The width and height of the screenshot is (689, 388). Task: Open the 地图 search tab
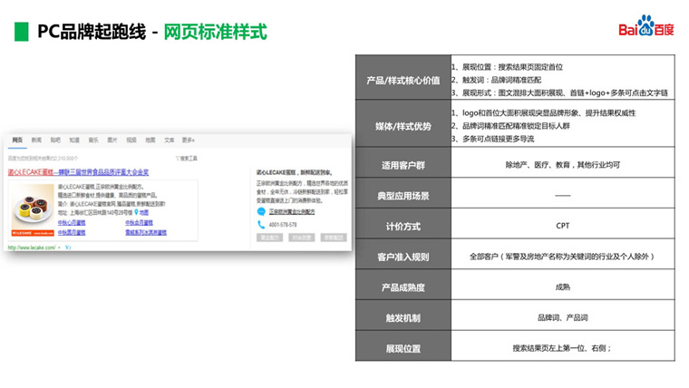[x=150, y=141]
